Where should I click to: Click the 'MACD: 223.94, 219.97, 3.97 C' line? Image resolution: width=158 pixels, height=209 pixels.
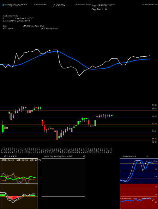[x=16, y=21]
